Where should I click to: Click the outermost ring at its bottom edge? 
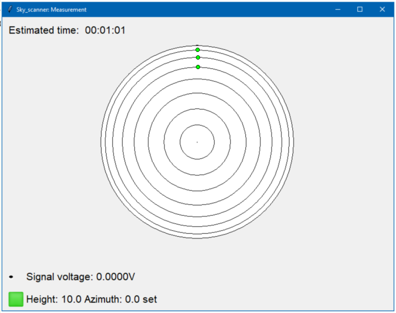click(197, 239)
